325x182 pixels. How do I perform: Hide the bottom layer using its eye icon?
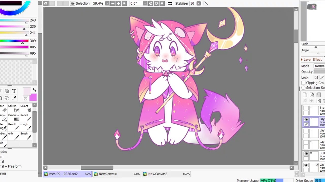[306, 165]
